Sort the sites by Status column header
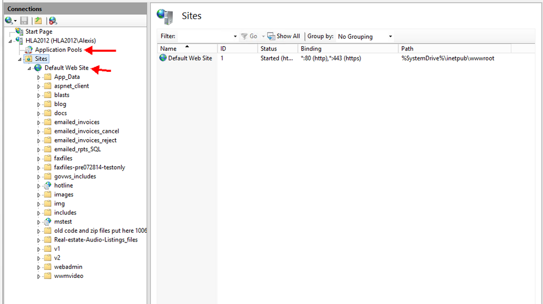The image size is (543, 304). click(269, 48)
